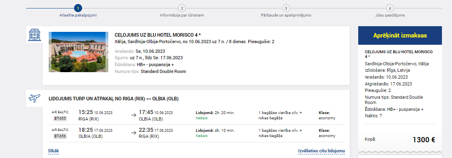
Task: Select step 2 circle Informācija par tūristiem
Action: click(182, 8)
